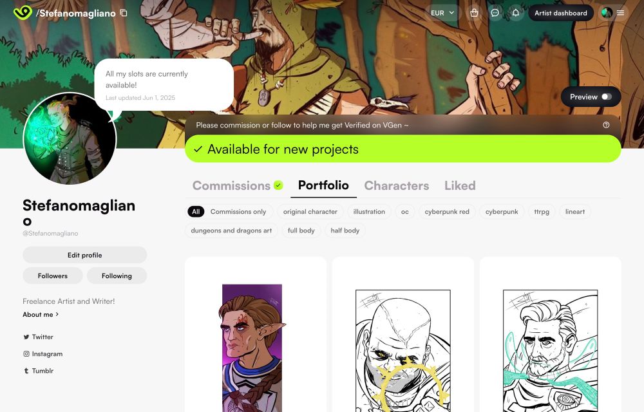The width and height of the screenshot is (644, 412).
Task: Open the purple elf portrait thumbnail
Action: 252,348
